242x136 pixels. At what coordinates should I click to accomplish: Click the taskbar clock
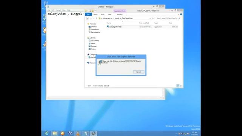194,133
